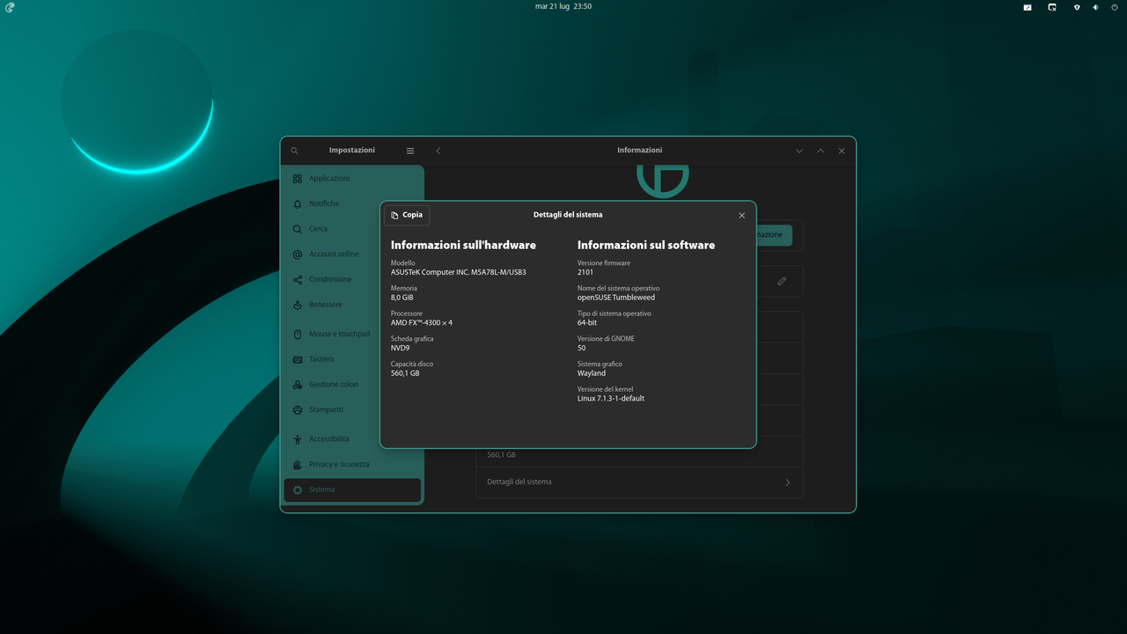Open the Applicazioni settings section

(x=352, y=178)
